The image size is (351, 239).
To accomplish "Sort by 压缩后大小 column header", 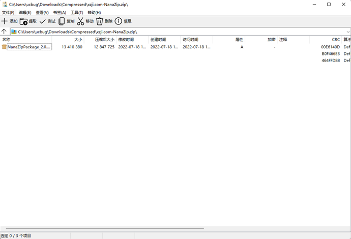I will point(104,39).
